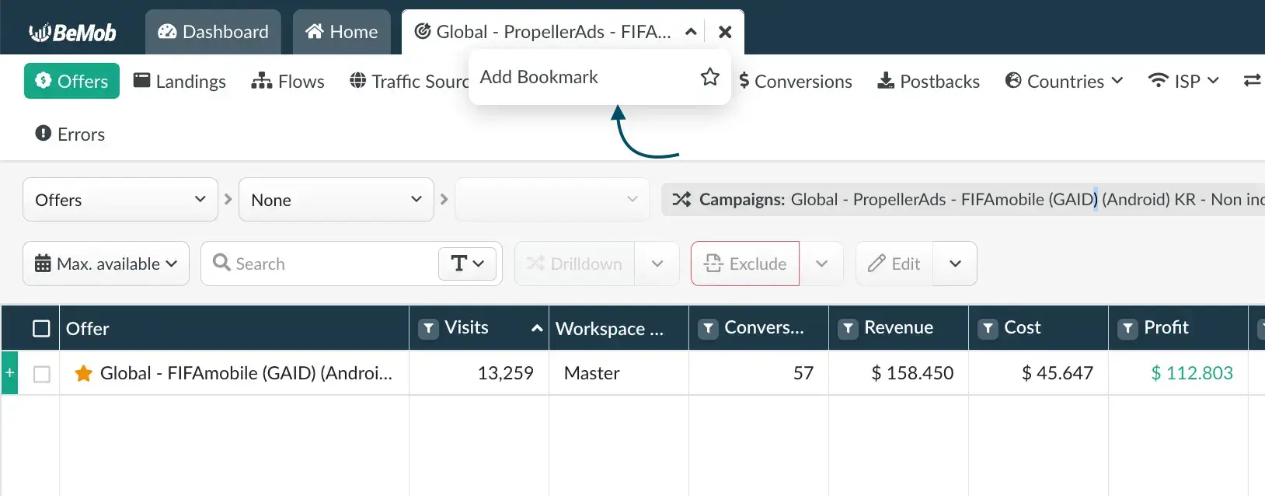Image resolution: width=1265 pixels, height=496 pixels.
Task: Open the None second-level grouping dropdown
Action: [336, 200]
